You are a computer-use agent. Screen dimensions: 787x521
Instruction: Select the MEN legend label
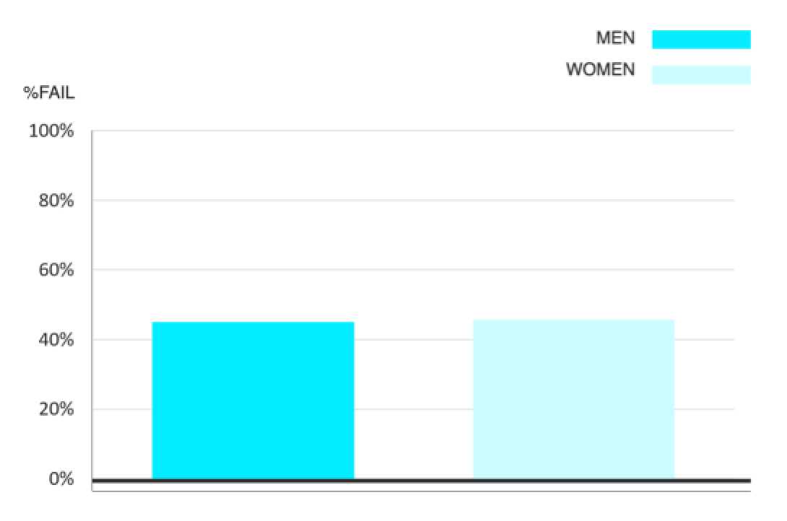point(615,38)
